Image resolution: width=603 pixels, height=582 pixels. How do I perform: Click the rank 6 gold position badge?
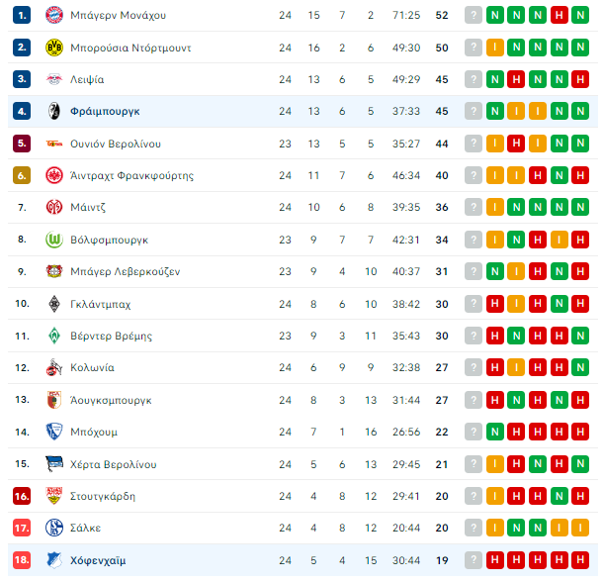point(22,175)
